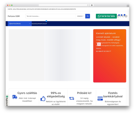Click the WhatsApp icon in green button
This screenshot has height=114, width=135.
tap(99, 16)
